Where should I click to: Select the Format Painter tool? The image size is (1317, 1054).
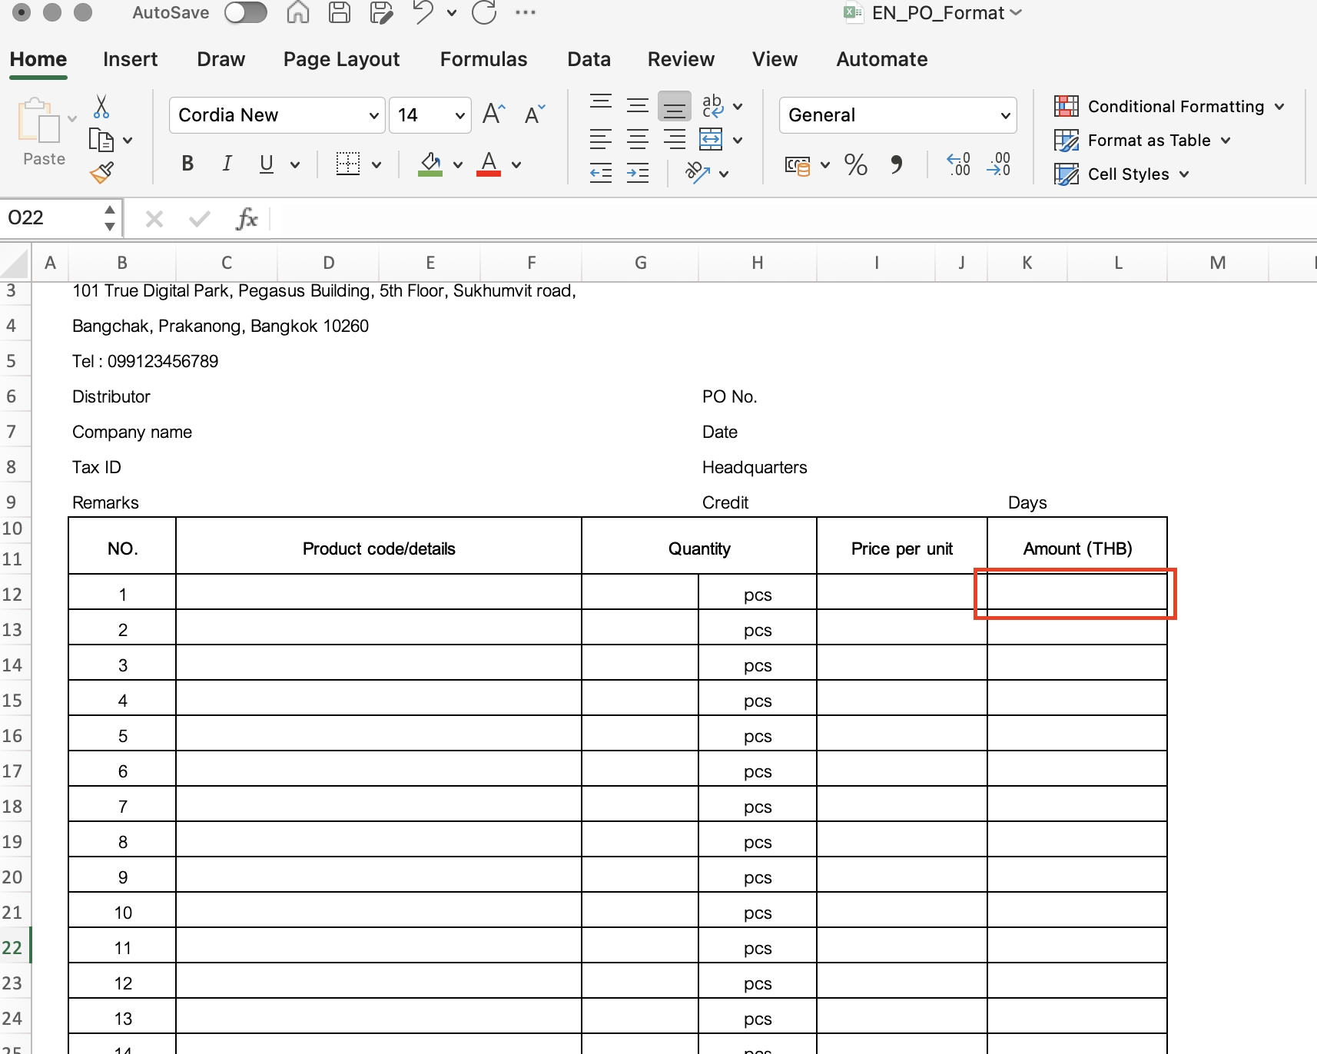(102, 172)
